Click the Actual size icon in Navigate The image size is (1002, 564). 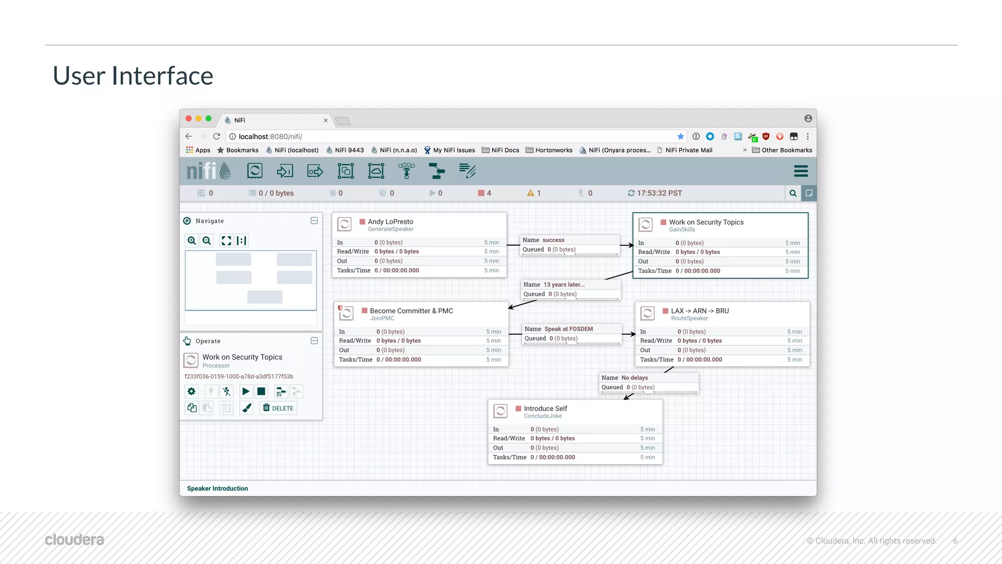pyautogui.click(x=241, y=241)
